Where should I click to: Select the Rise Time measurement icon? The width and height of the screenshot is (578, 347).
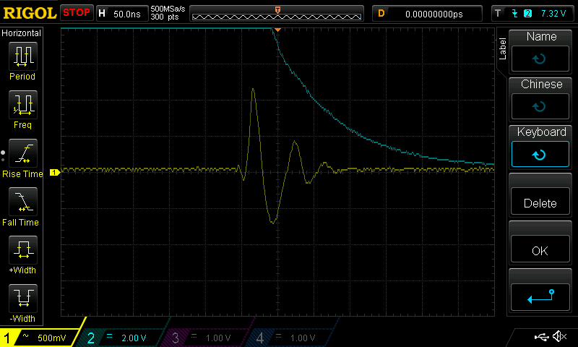(x=23, y=153)
